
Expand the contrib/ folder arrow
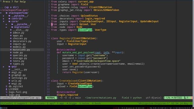tap(4, 19)
